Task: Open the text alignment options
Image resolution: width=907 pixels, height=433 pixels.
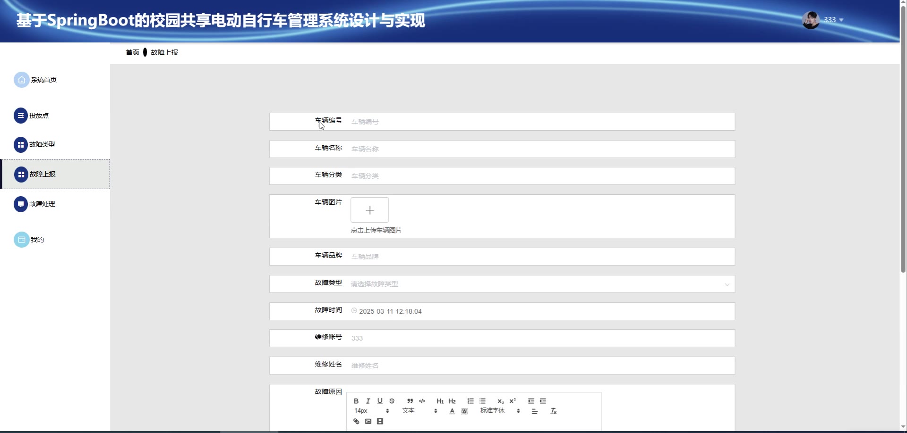Action: (534, 411)
